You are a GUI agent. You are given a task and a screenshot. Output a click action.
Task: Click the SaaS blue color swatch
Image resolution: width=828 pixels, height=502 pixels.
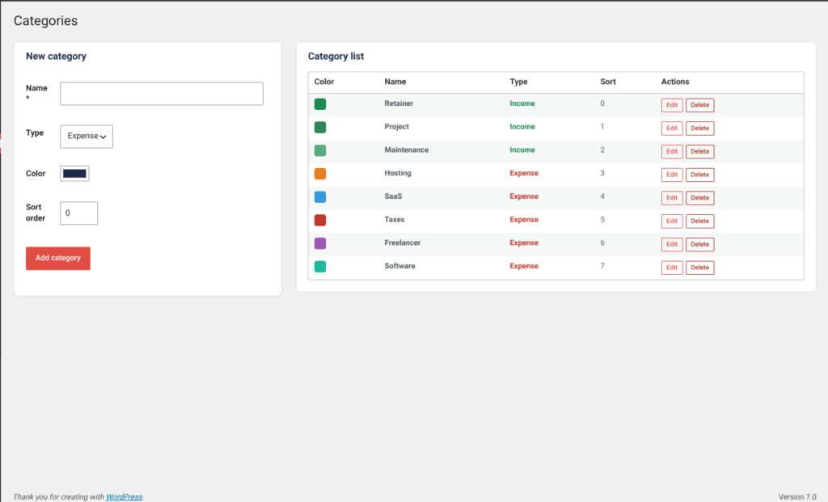(x=320, y=197)
